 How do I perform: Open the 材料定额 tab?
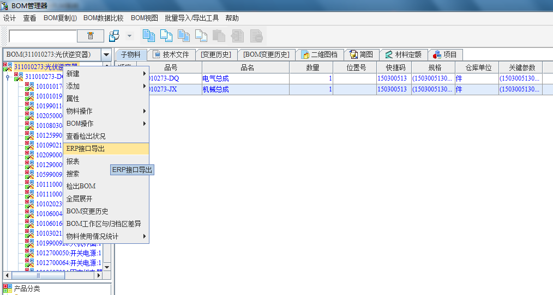click(404, 54)
